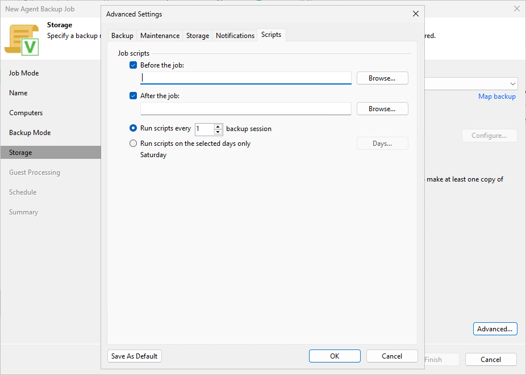The image size is (526, 375).
Task: Click the Before the job script path field
Action: pos(245,78)
